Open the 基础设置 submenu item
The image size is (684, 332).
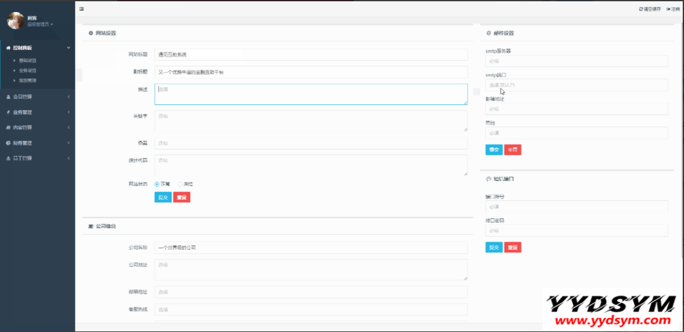pos(27,61)
